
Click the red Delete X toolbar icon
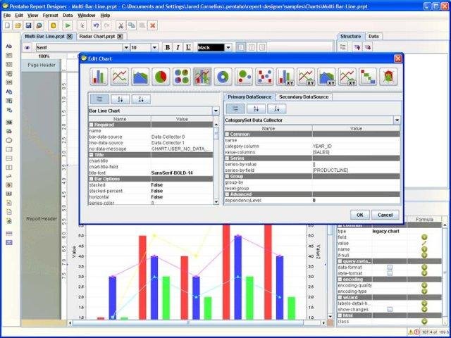click(153, 25)
